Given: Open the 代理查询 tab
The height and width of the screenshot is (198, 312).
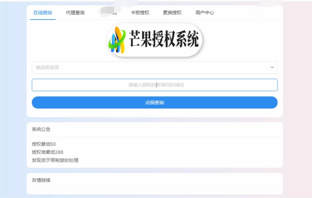Looking at the screenshot, I should tap(75, 13).
